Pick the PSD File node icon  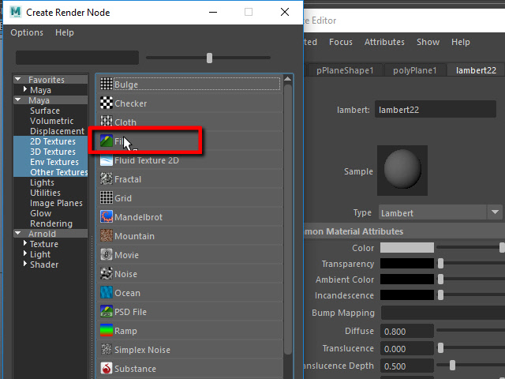[x=107, y=312]
